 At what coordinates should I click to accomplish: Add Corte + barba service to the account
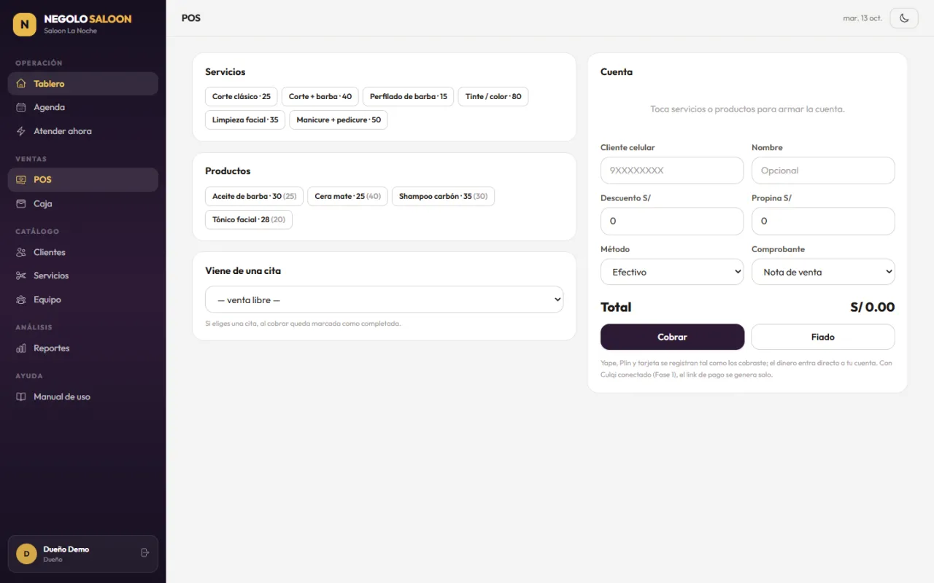coord(320,96)
